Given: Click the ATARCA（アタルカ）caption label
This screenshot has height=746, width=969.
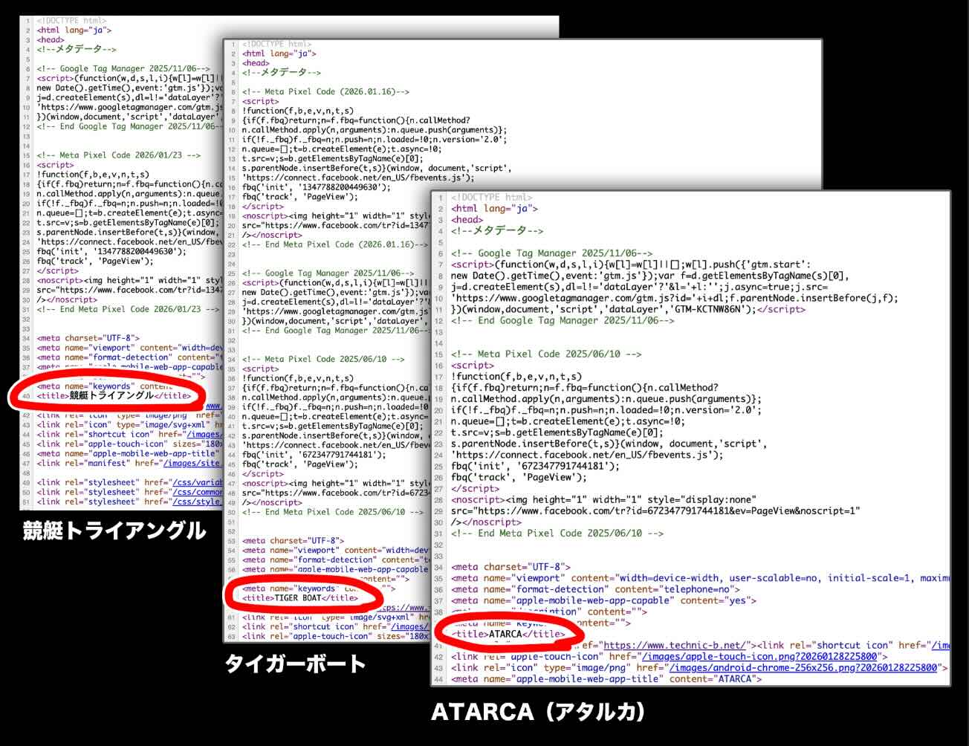Looking at the screenshot, I should (537, 712).
